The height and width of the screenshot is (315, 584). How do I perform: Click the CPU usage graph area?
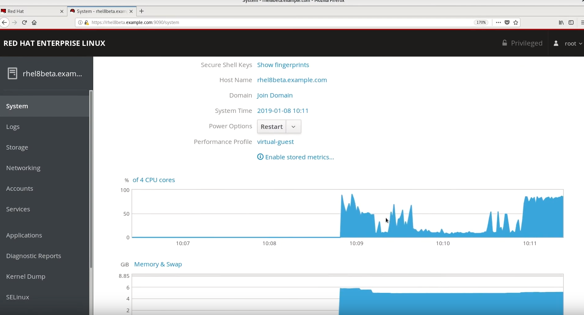coord(348,213)
